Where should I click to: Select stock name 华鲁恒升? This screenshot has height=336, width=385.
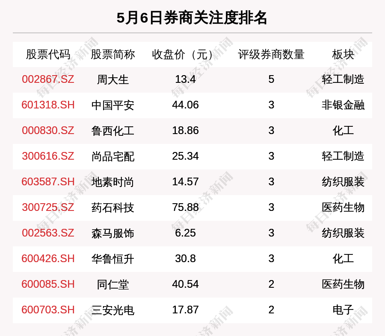[113, 259]
